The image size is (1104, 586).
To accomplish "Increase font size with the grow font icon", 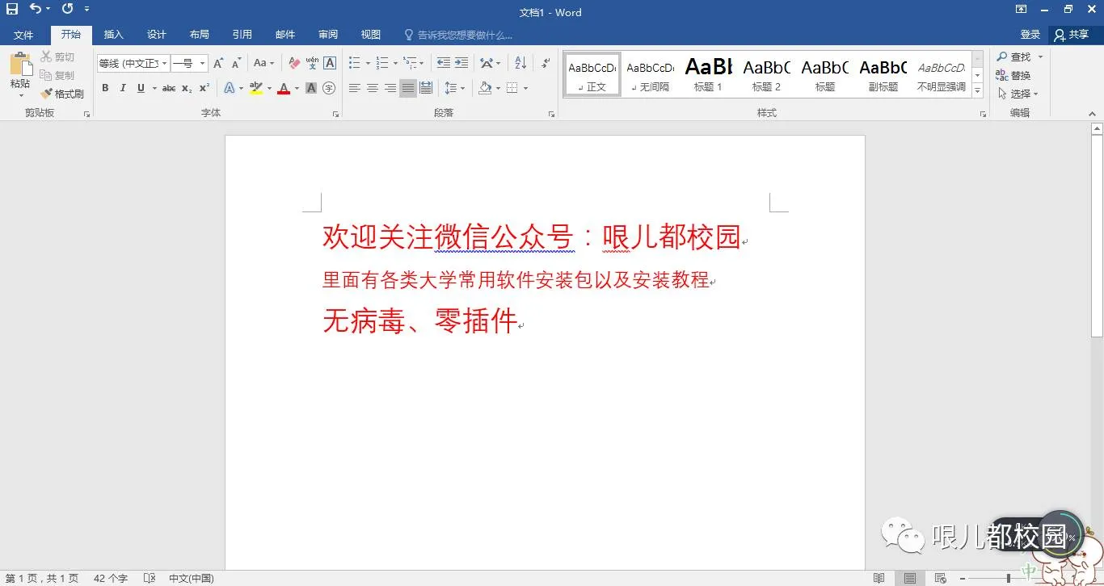I will [218, 63].
